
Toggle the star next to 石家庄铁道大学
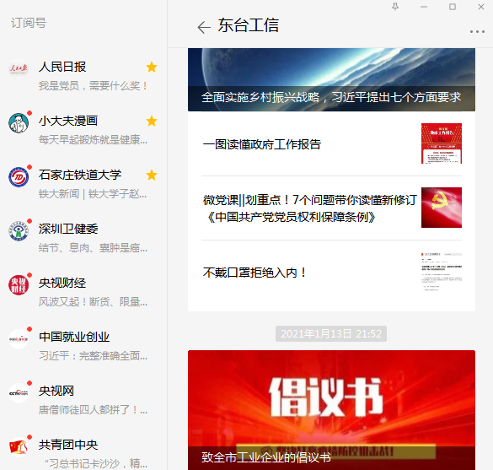pyautogui.click(x=152, y=175)
